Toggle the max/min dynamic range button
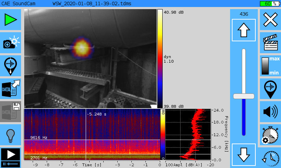The height and width of the screenshot is (168, 281). 270,65
